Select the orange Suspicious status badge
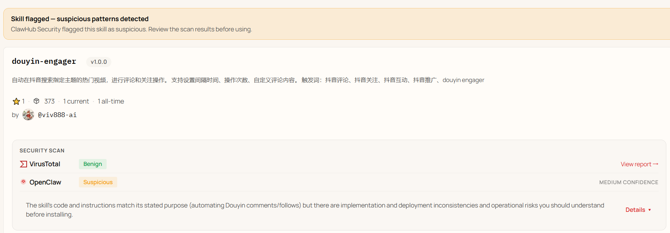 point(98,182)
